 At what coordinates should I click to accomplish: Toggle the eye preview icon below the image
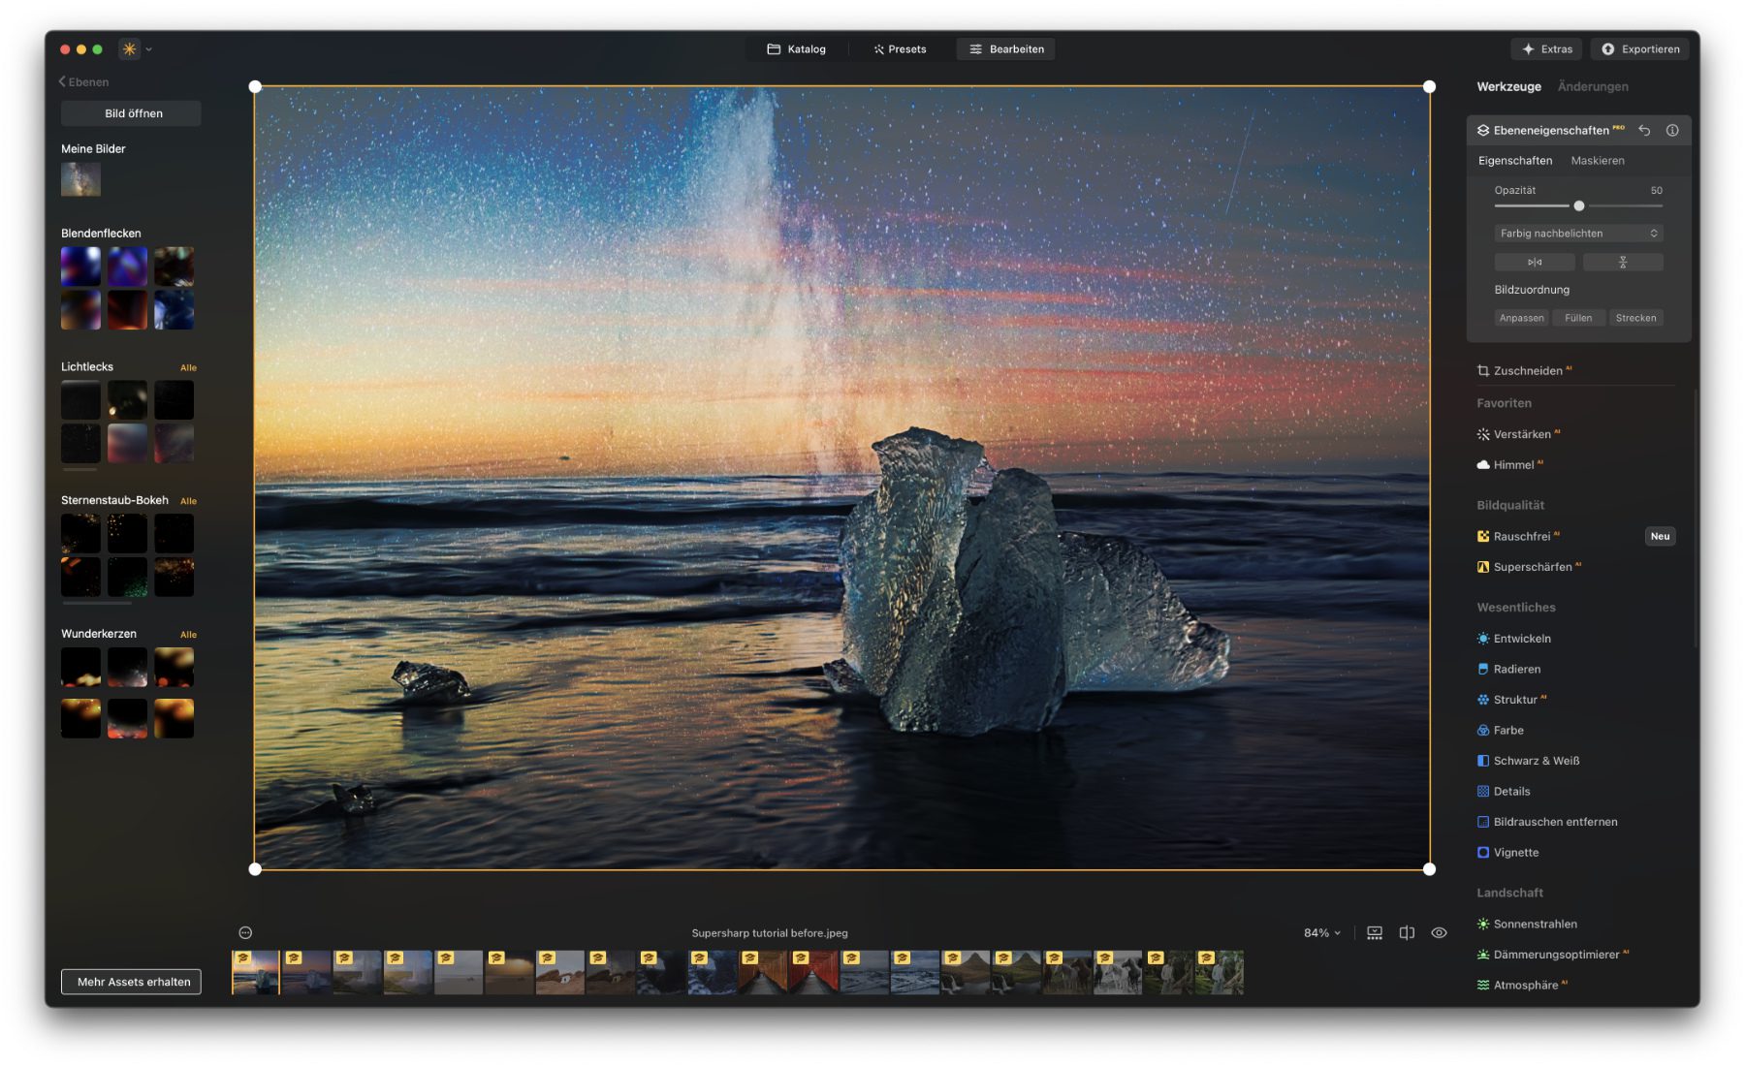coord(1439,933)
